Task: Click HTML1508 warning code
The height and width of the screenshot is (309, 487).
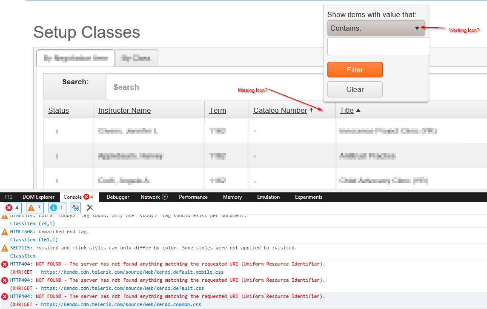Action: [21, 232]
